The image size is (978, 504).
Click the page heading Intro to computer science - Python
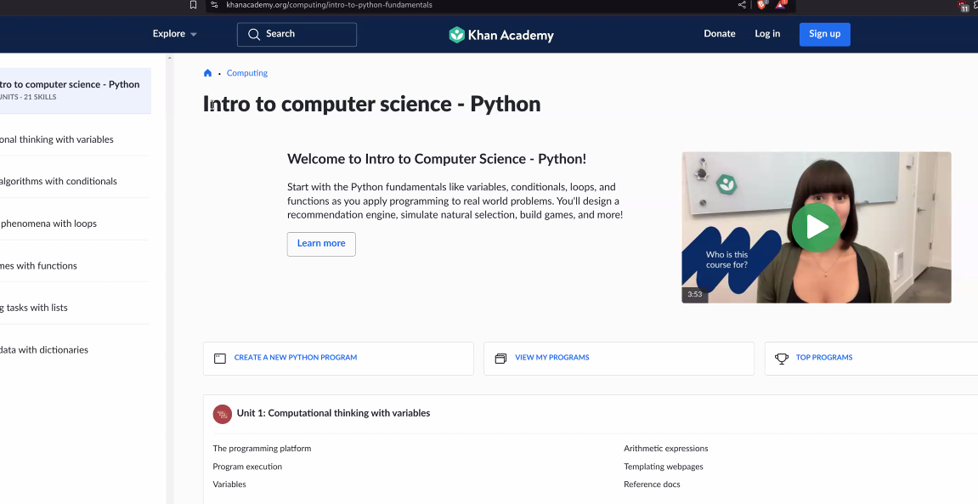point(371,105)
